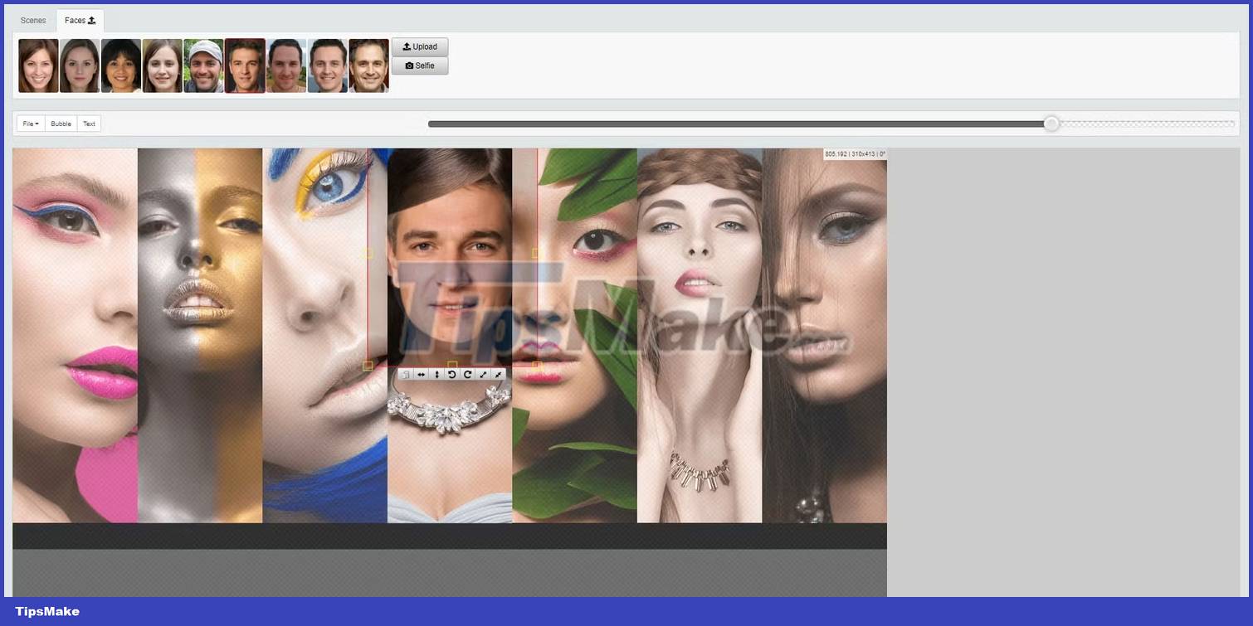The width and height of the screenshot is (1253, 626).
Task: Click the Text button
Action: click(89, 124)
